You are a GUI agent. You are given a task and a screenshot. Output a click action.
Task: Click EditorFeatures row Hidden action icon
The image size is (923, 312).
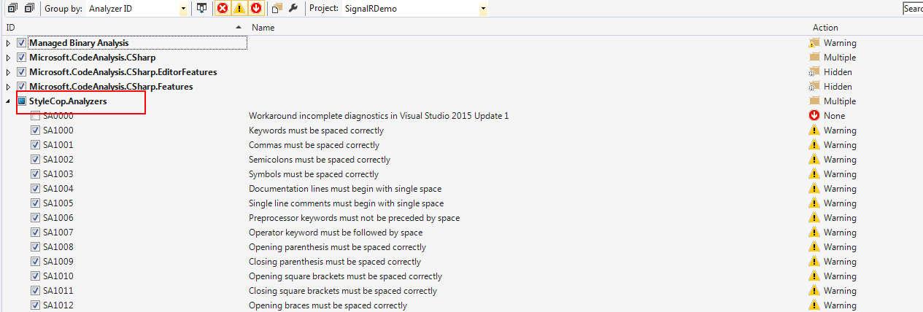click(x=814, y=72)
